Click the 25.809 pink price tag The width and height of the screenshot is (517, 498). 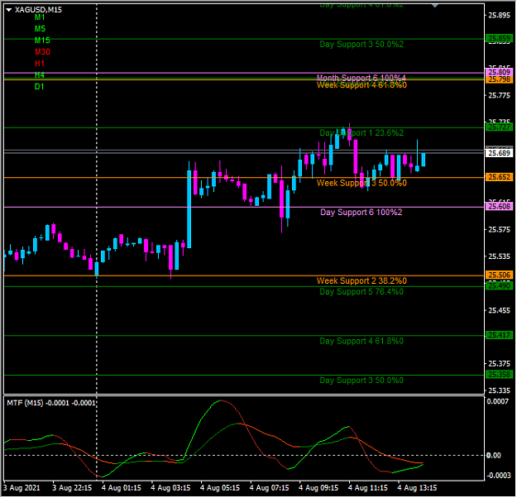coord(499,72)
